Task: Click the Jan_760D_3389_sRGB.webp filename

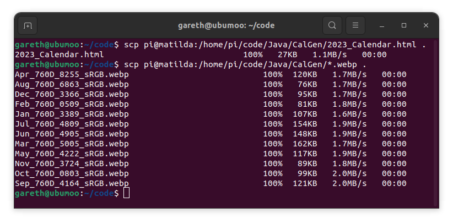Action: pyautogui.click(x=72, y=114)
